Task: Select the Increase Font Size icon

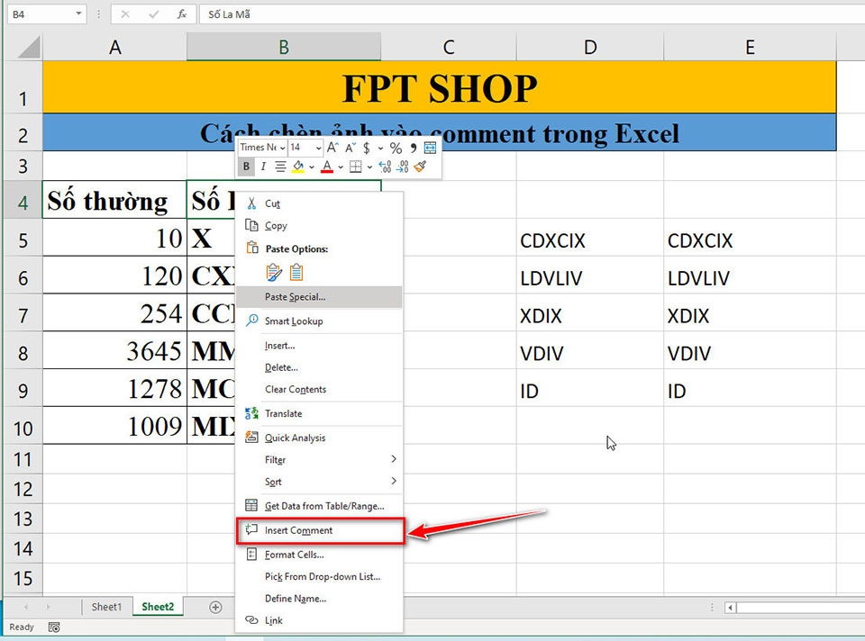Action: point(332,148)
